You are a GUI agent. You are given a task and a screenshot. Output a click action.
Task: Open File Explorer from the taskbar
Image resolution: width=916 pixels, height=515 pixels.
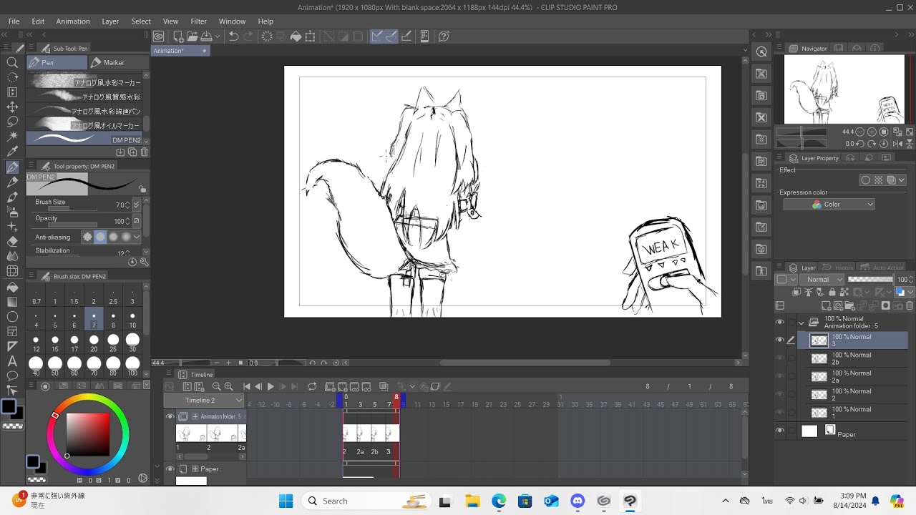(472, 501)
